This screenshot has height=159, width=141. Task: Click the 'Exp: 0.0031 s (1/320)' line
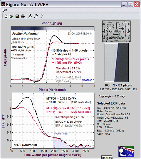110,131
